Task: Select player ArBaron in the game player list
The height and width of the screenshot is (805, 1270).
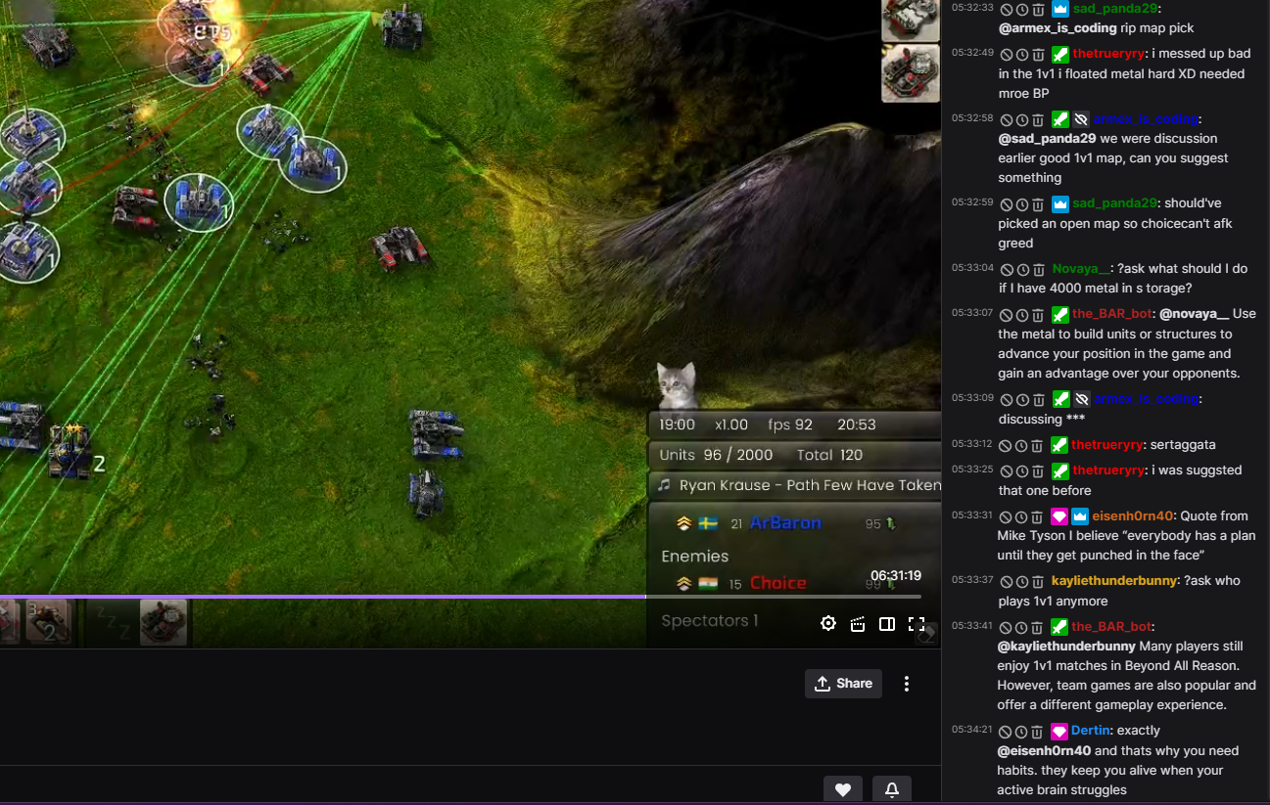Action: pos(785,523)
